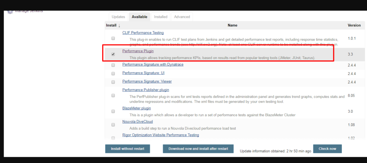Uncheck the Performance Plugin checkbox

[x=113, y=54]
